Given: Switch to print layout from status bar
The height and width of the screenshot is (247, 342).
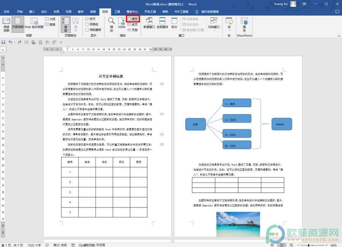Looking at the screenshot, I should 282,245.
